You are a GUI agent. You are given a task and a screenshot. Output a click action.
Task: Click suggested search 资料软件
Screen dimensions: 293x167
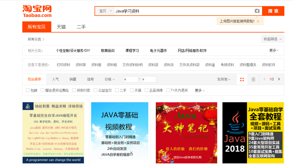click(x=268, y=65)
